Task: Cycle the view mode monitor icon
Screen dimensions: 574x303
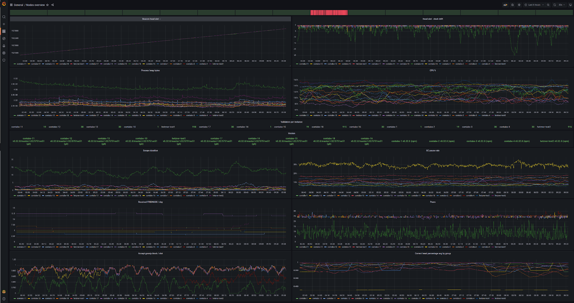Action: click(570, 5)
